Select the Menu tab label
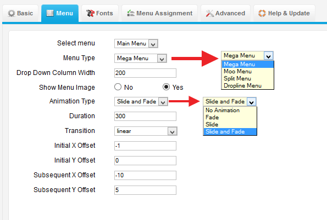Image resolution: width=327 pixels, height=220 pixels. pos(65,13)
